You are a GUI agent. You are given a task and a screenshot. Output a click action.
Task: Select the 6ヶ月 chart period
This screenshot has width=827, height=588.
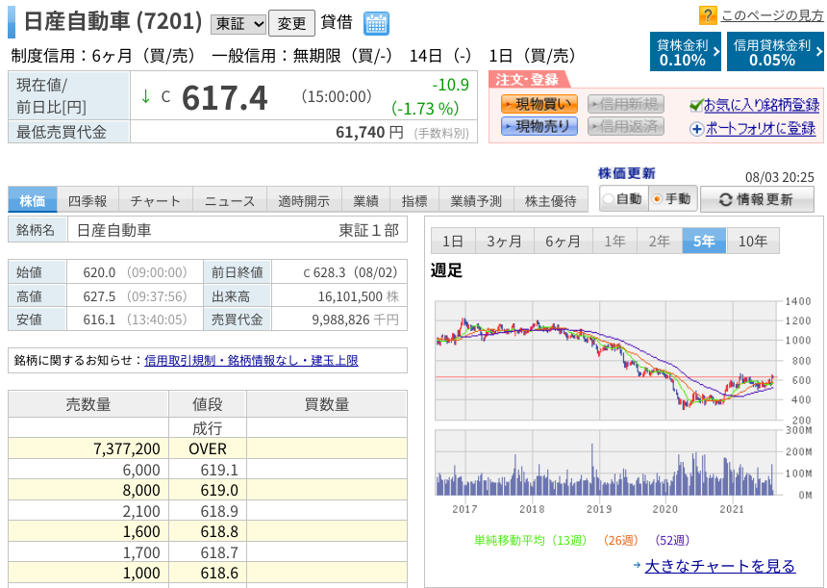pyautogui.click(x=564, y=242)
